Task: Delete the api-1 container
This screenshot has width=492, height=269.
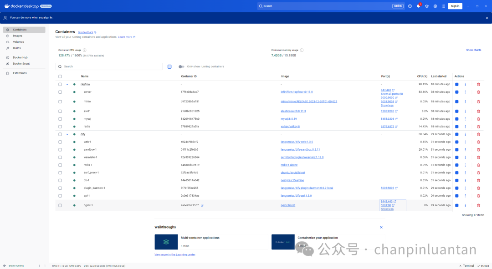Action: point(478,196)
